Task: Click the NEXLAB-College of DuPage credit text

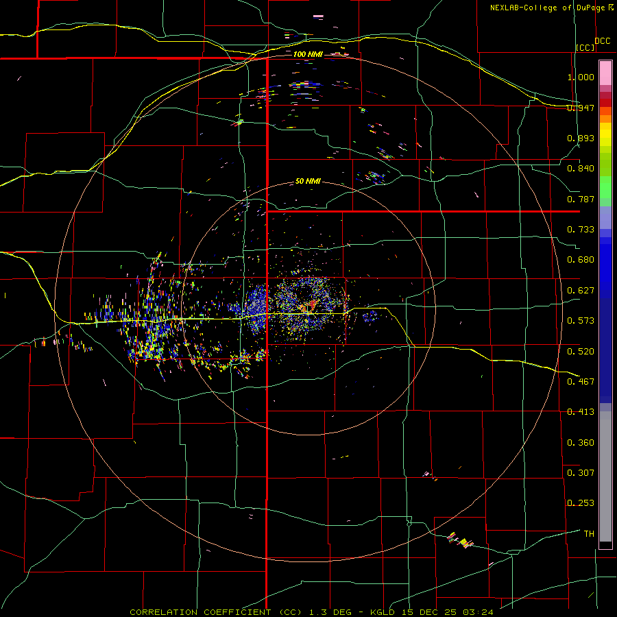Action: tap(549, 8)
